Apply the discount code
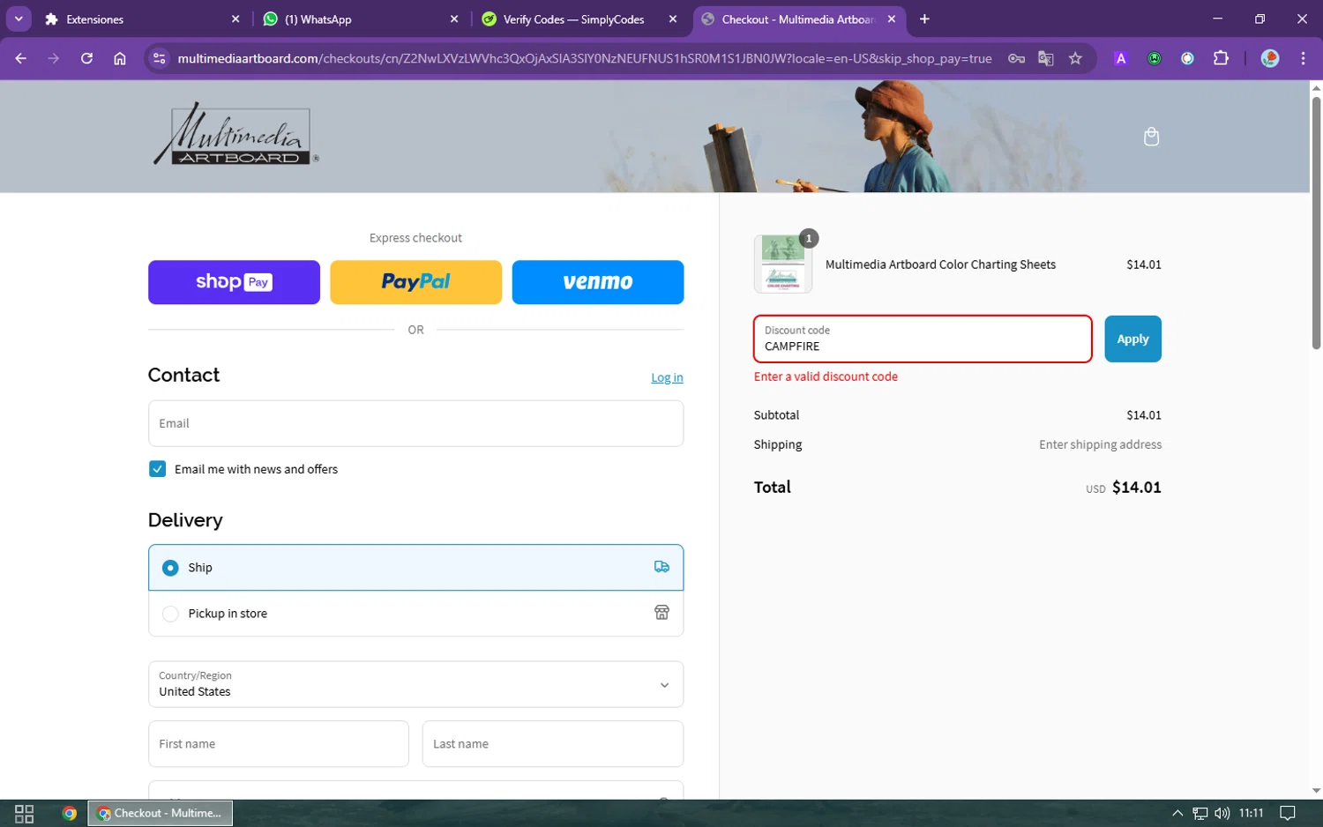 coord(1132,339)
